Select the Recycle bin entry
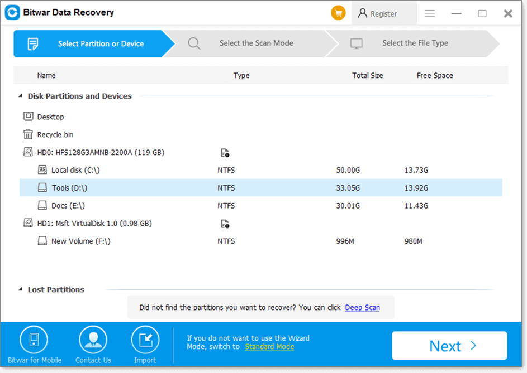 [55, 135]
